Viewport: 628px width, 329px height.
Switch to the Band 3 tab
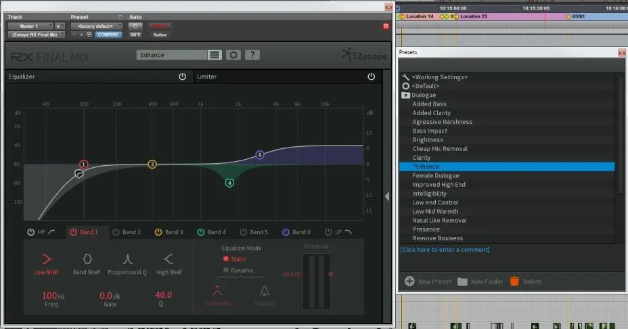[174, 232]
